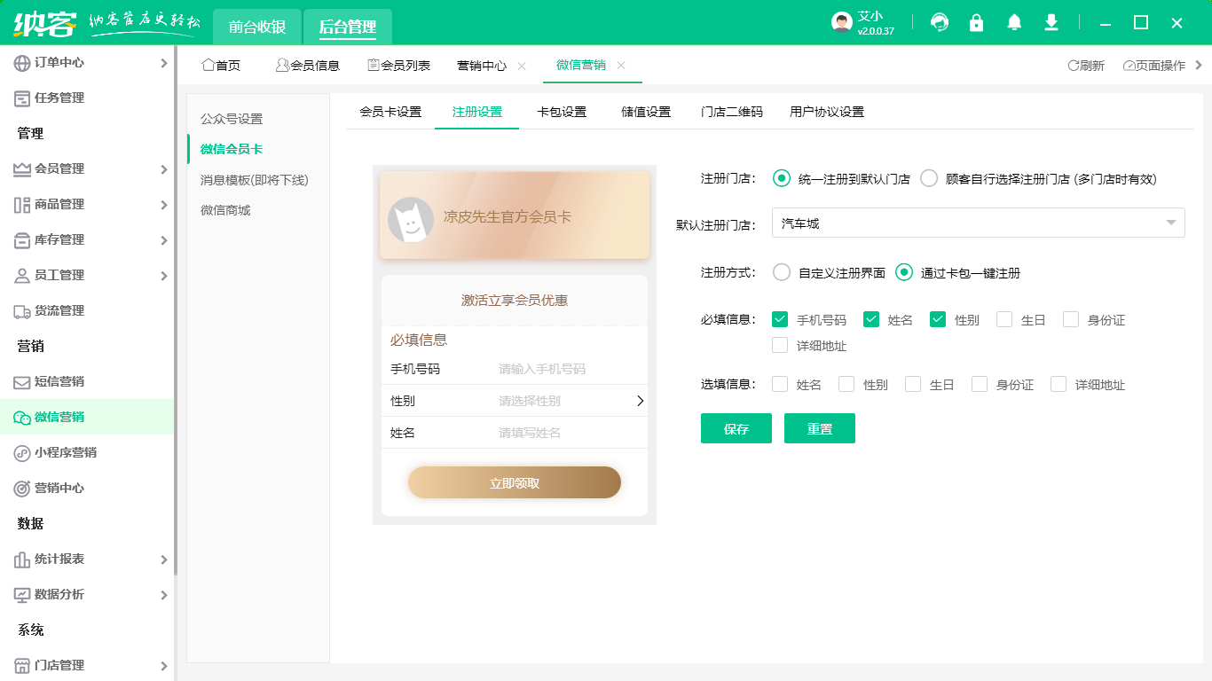Click the lock screen icon
1212x681 pixels.
coord(976,22)
